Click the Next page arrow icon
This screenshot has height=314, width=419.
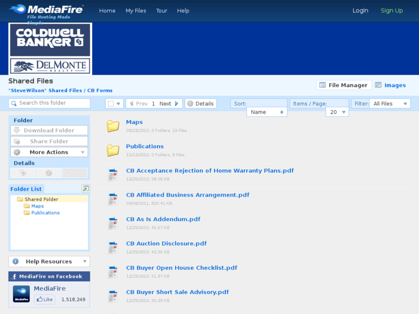[x=178, y=104]
